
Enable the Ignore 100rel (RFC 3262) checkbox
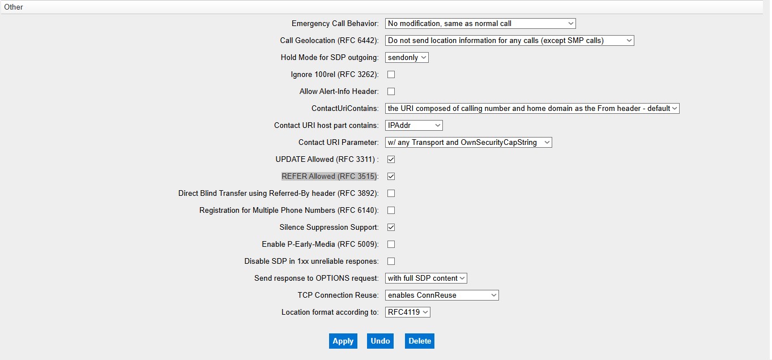click(391, 74)
